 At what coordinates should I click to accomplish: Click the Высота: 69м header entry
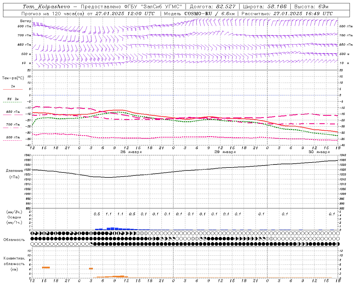(311, 7)
